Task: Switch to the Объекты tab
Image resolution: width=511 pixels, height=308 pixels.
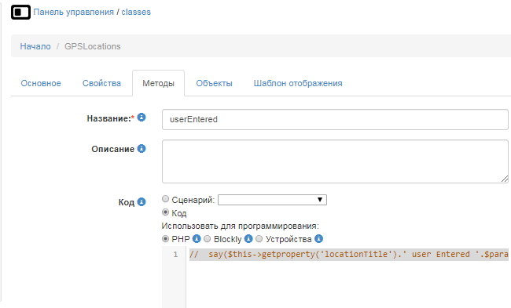Action: pyautogui.click(x=214, y=84)
